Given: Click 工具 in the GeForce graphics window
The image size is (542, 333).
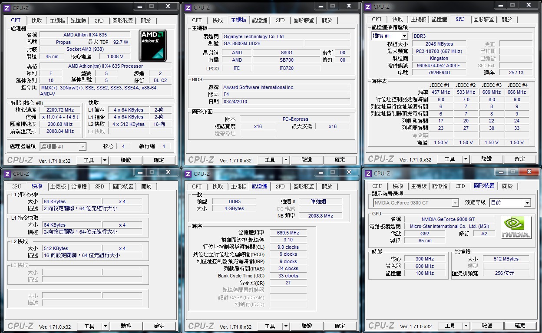Looking at the screenshot, I should (x=450, y=326).
